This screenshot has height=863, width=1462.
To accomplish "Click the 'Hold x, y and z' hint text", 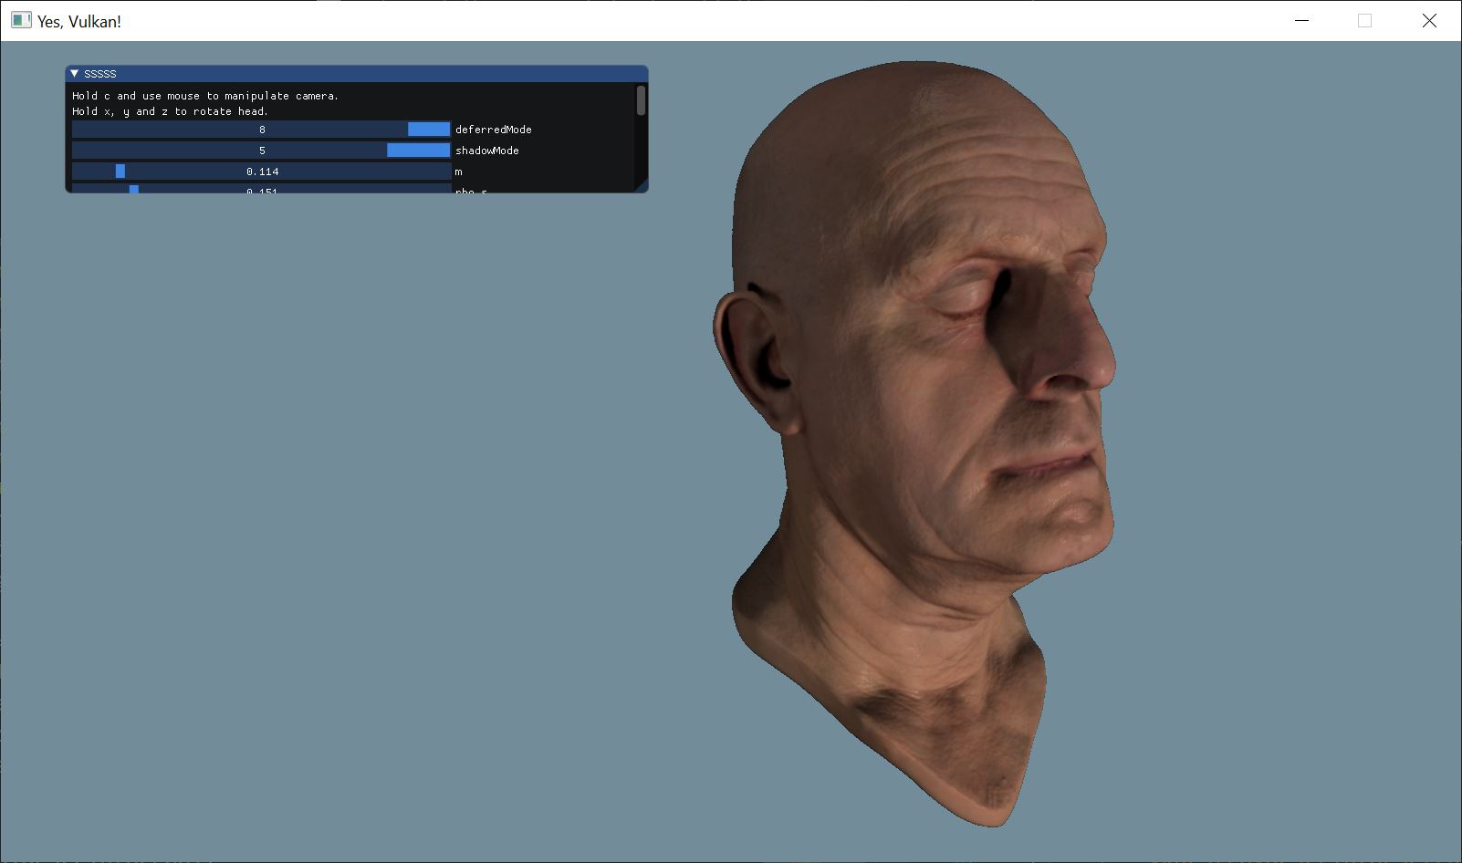I will coord(171,111).
